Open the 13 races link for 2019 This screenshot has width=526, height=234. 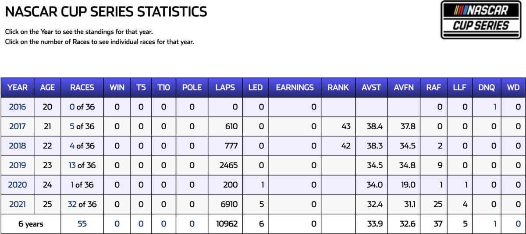[x=72, y=165]
